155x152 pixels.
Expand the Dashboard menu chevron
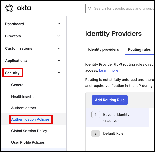point(59,24)
